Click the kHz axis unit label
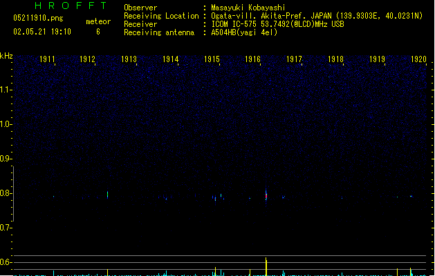The image size is (435, 276). (6, 56)
